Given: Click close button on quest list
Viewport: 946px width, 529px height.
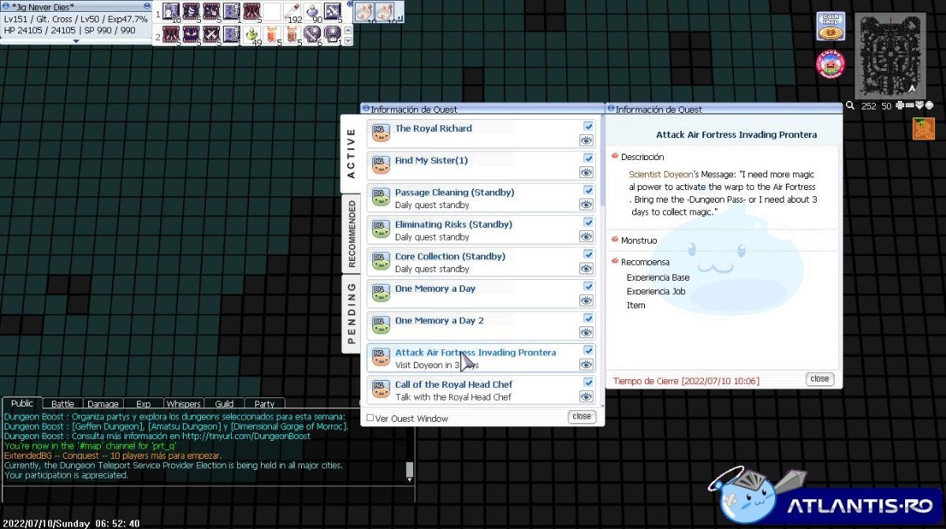Looking at the screenshot, I should click(582, 416).
